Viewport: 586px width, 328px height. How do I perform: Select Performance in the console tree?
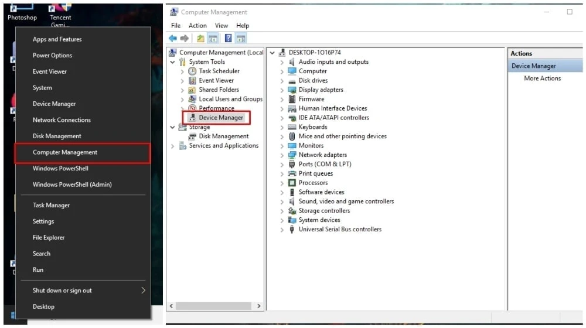click(216, 108)
